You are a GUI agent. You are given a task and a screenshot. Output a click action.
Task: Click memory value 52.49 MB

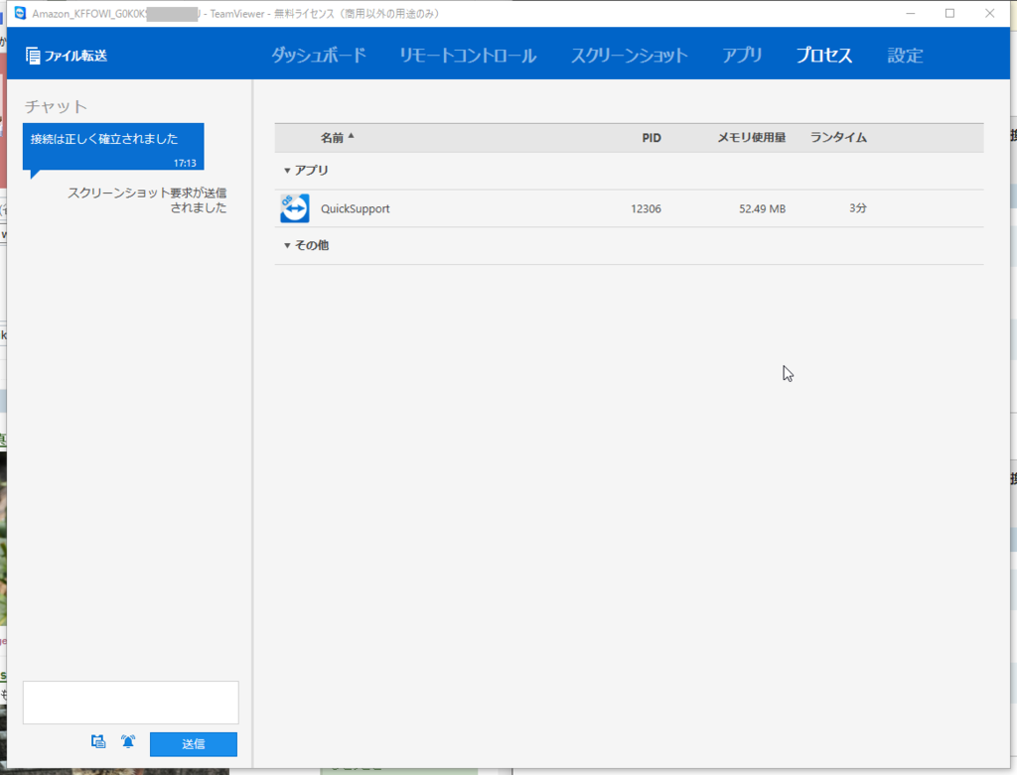pos(762,208)
